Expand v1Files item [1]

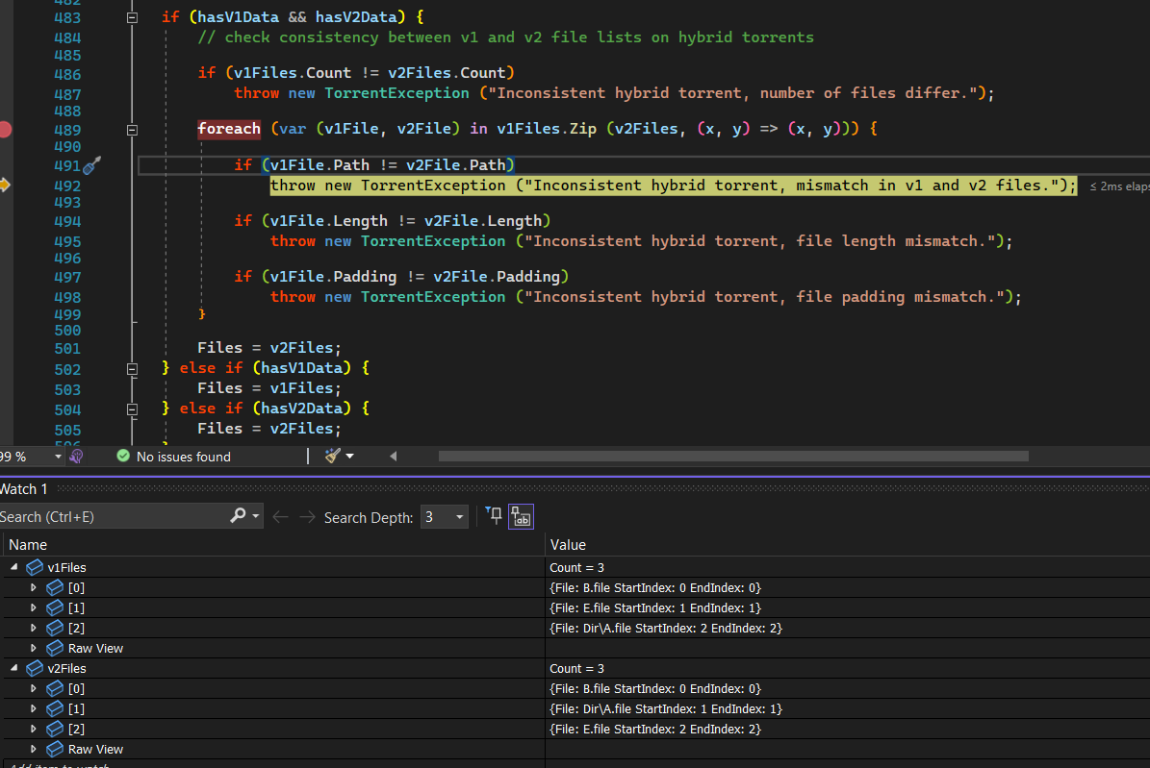tap(34, 607)
